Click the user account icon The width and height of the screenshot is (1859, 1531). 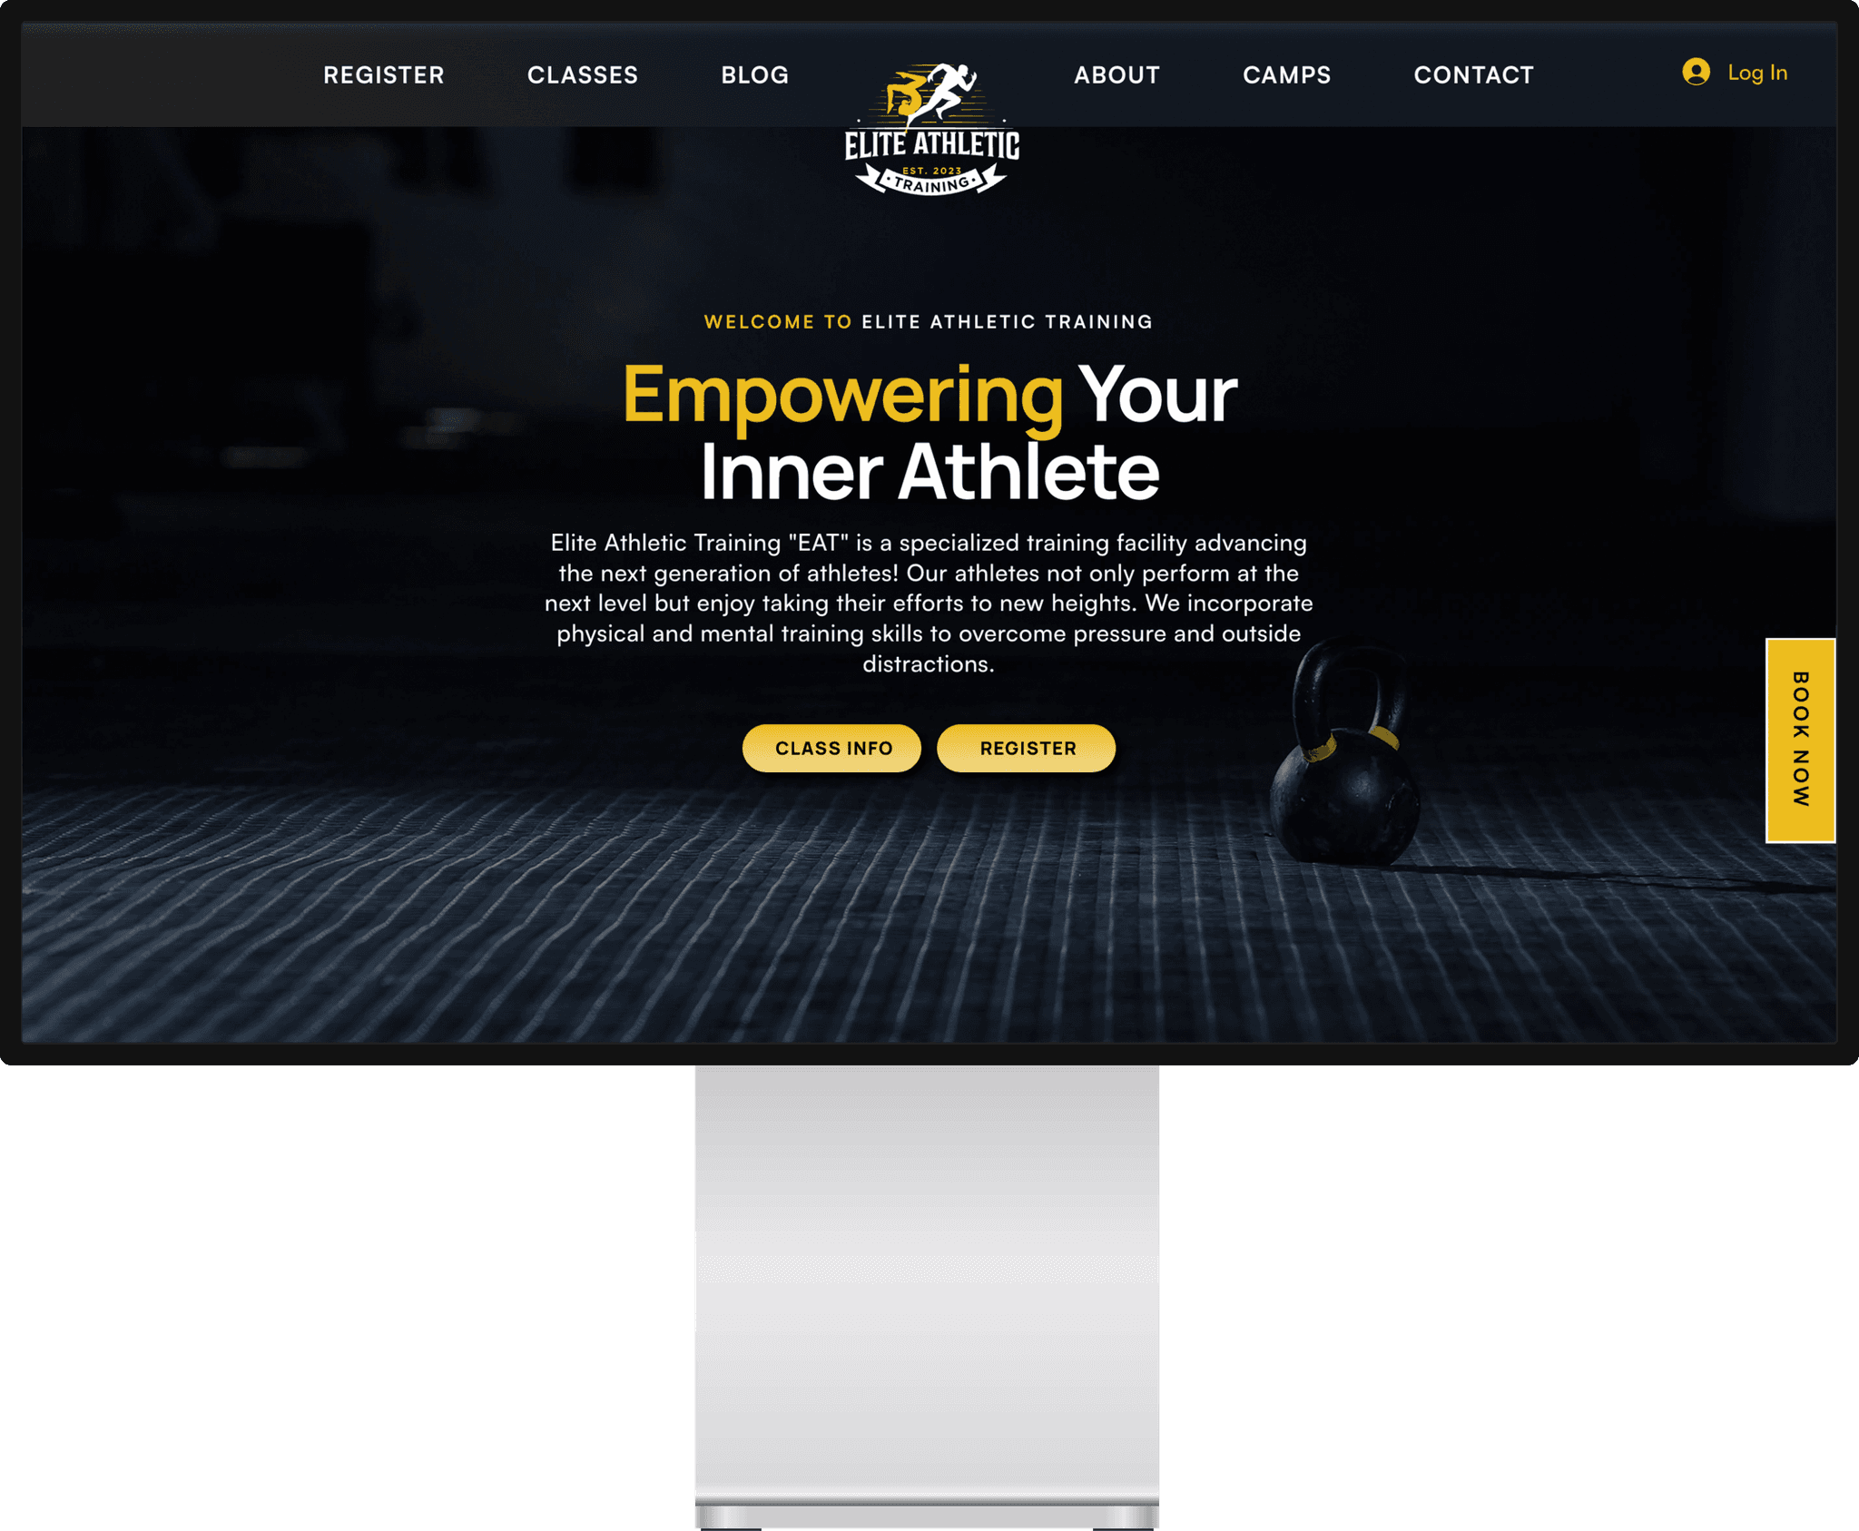pyautogui.click(x=1696, y=71)
